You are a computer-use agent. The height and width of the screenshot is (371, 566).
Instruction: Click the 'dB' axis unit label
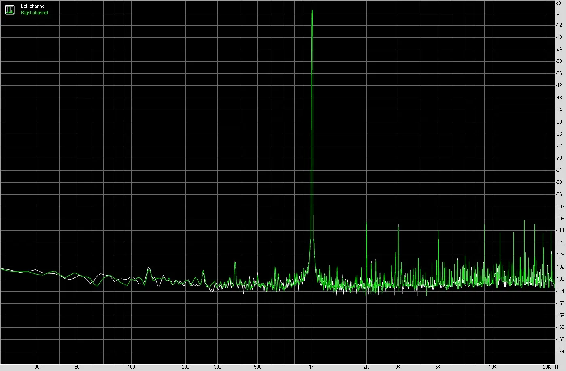point(559,2)
